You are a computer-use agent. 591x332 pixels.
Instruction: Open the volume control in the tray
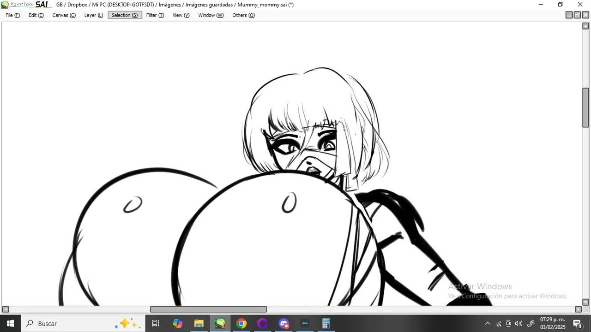coord(519,323)
